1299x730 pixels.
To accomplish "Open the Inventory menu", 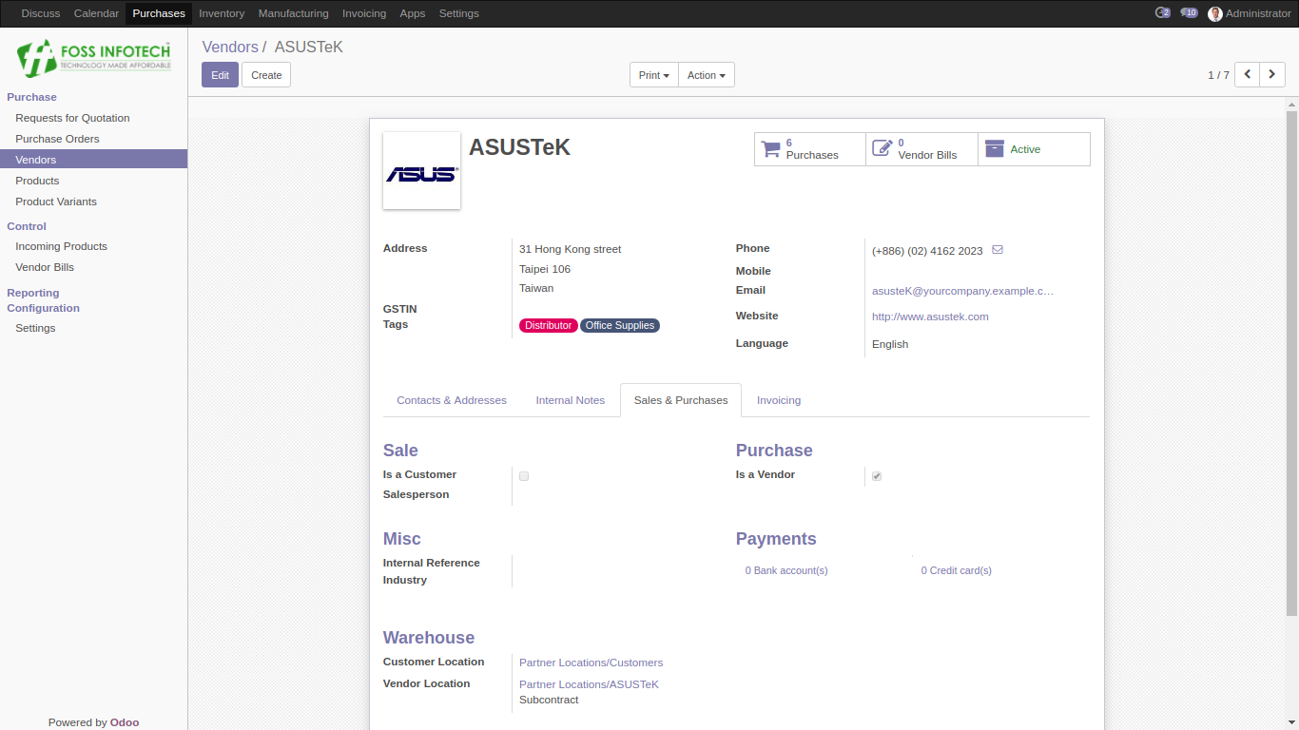I will coord(222,13).
